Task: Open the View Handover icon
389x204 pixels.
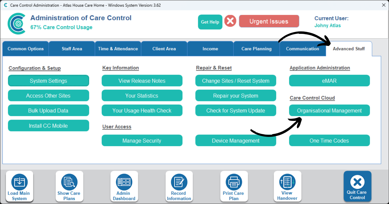Action: tap(287, 186)
